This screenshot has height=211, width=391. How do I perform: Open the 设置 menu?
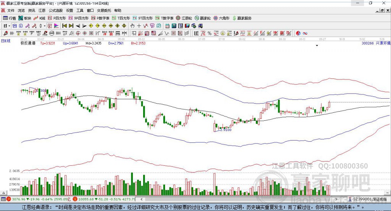pyautogui.click(x=69, y=10)
